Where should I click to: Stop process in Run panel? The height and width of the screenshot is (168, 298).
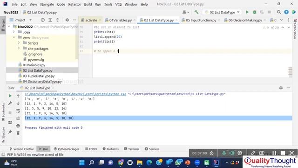(10, 113)
